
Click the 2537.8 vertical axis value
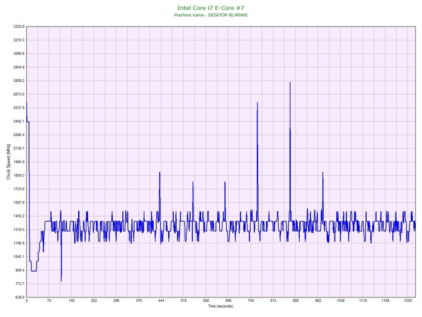coord(19,108)
